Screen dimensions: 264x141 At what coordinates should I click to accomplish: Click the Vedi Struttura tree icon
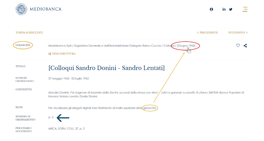(x=50, y=54)
